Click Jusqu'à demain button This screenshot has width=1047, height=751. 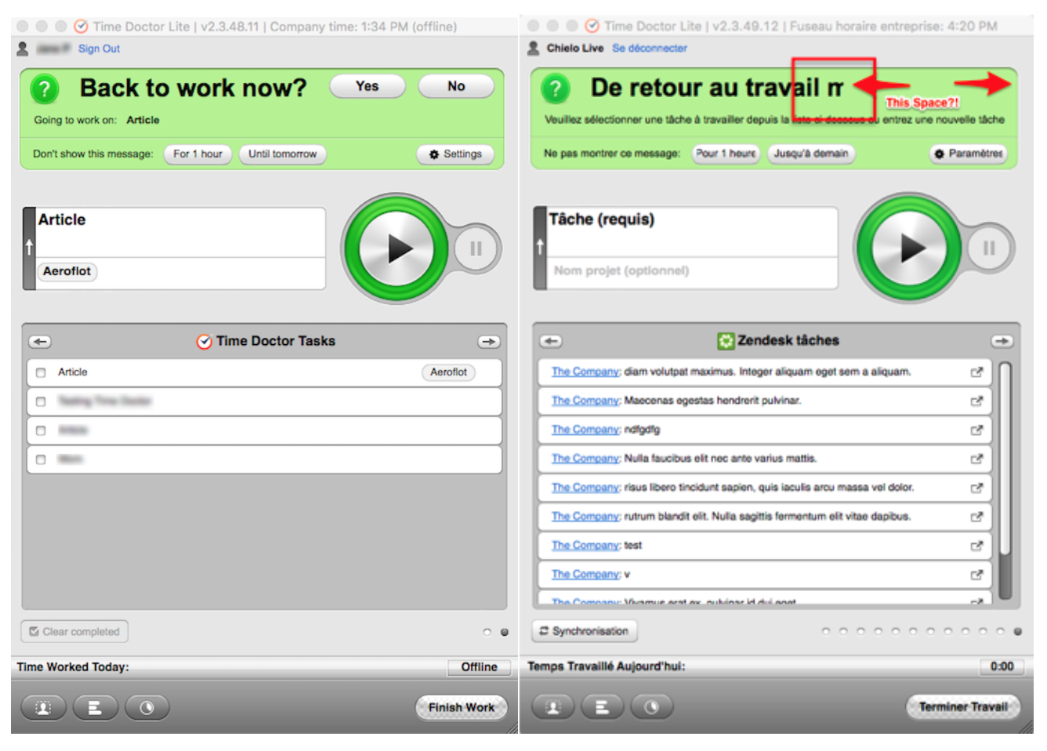click(811, 154)
